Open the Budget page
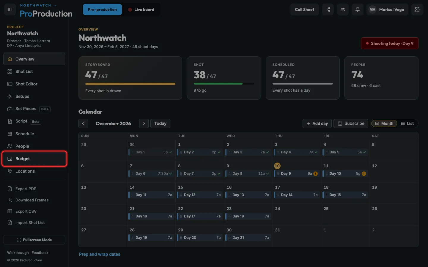 [x=34, y=159]
